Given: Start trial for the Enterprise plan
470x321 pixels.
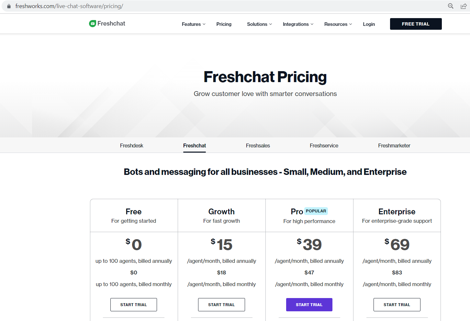Looking at the screenshot, I should click(x=397, y=305).
